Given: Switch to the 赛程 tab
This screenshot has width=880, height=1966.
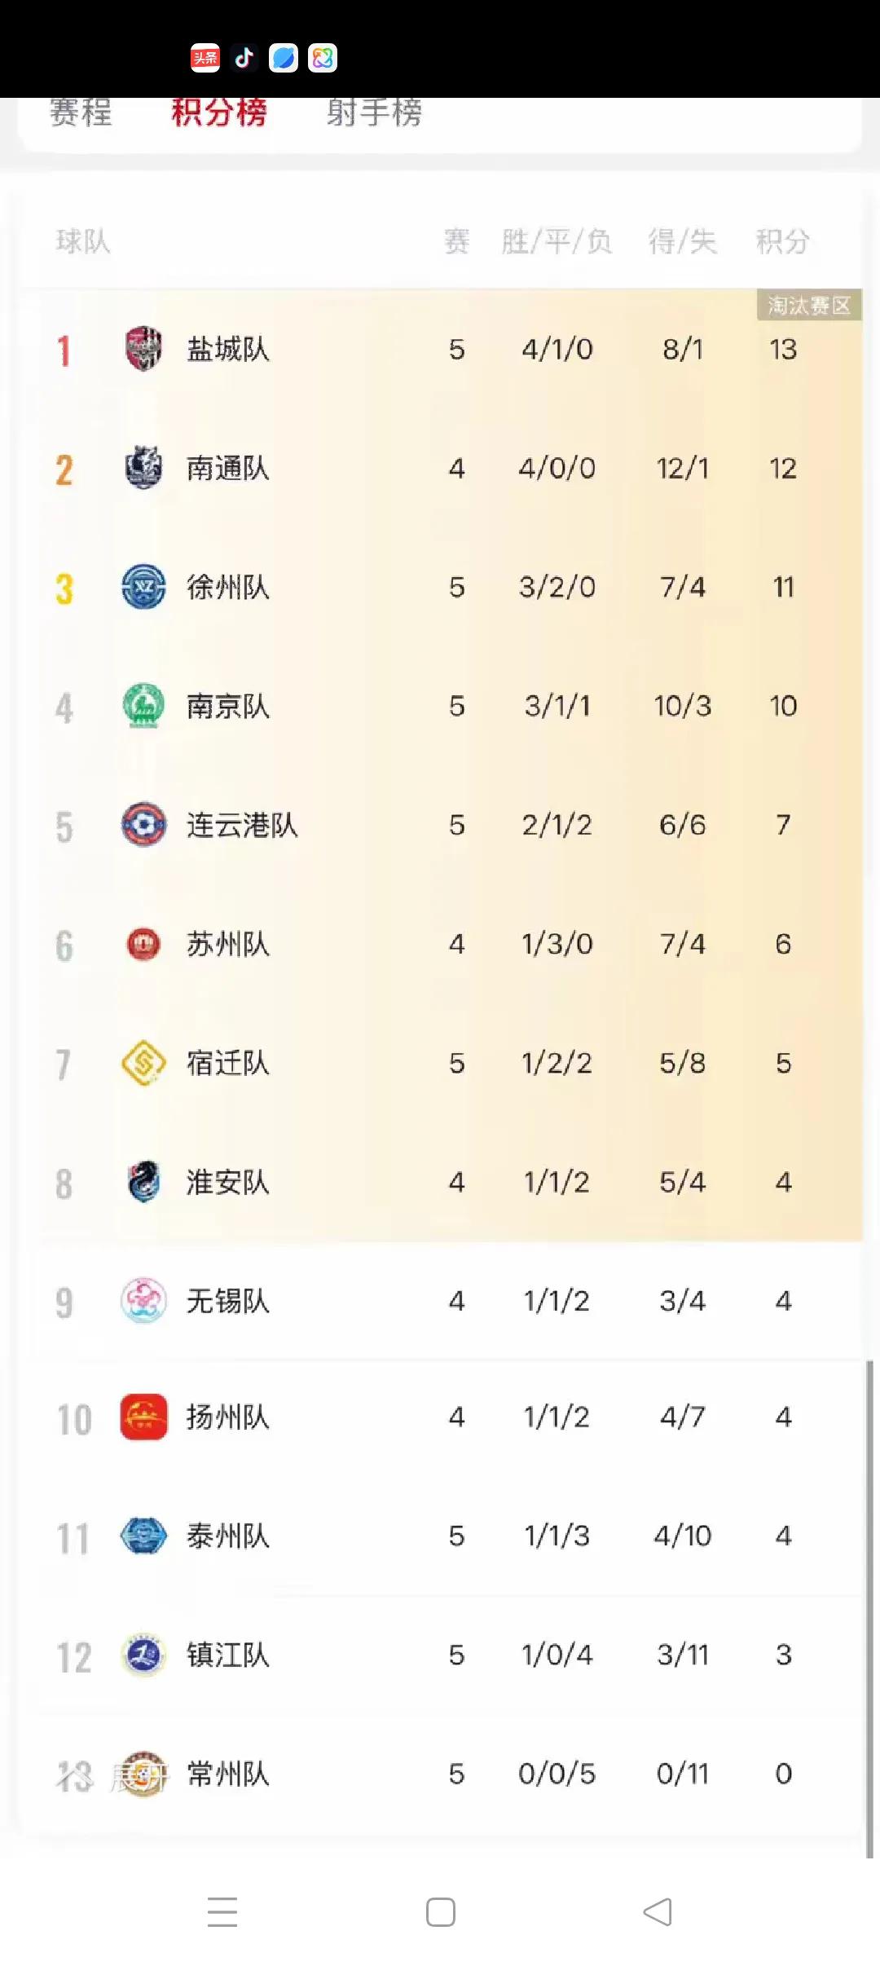Looking at the screenshot, I should (80, 112).
